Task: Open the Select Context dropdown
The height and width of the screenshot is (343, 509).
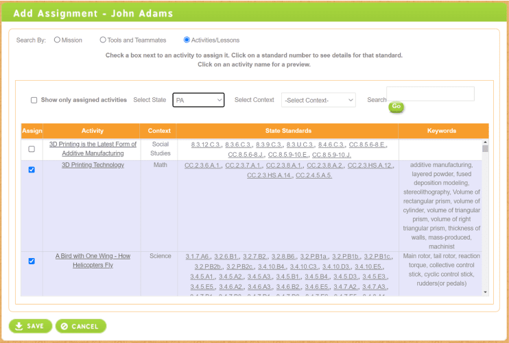Action: point(318,100)
